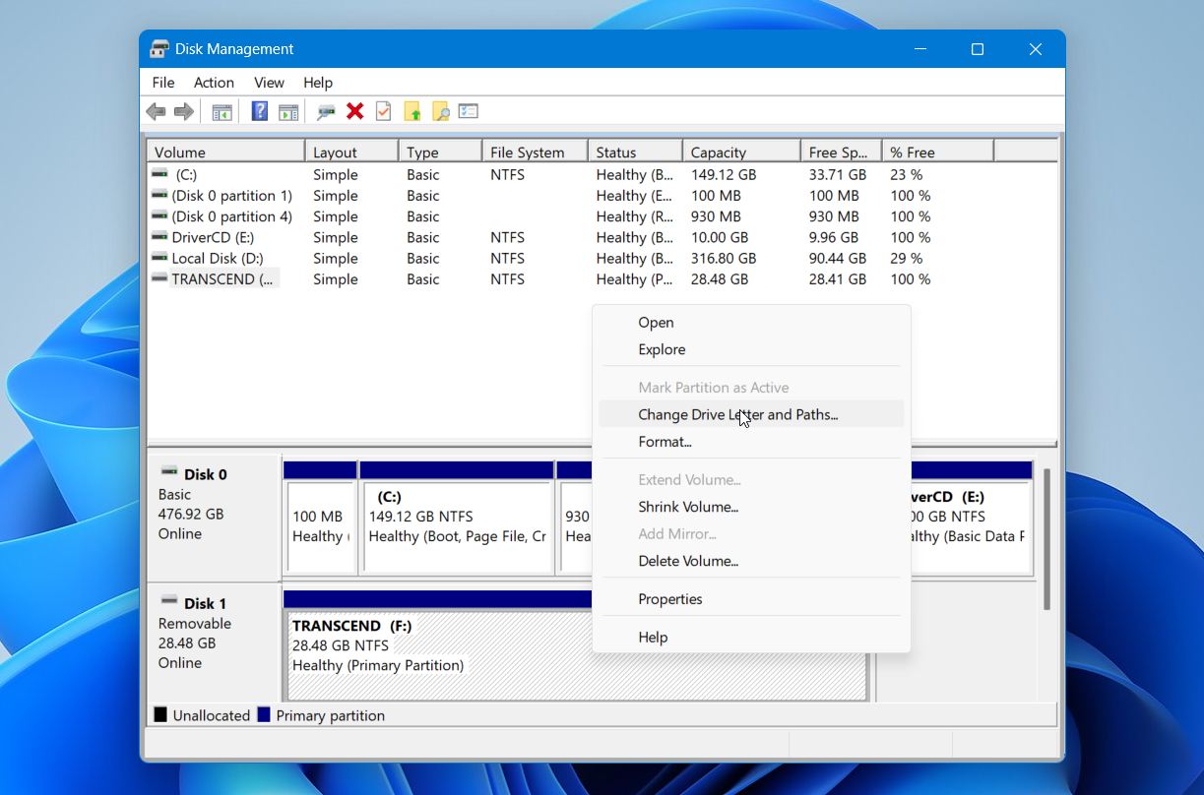Click the blue Primary partition legend swatch

[x=264, y=714]
